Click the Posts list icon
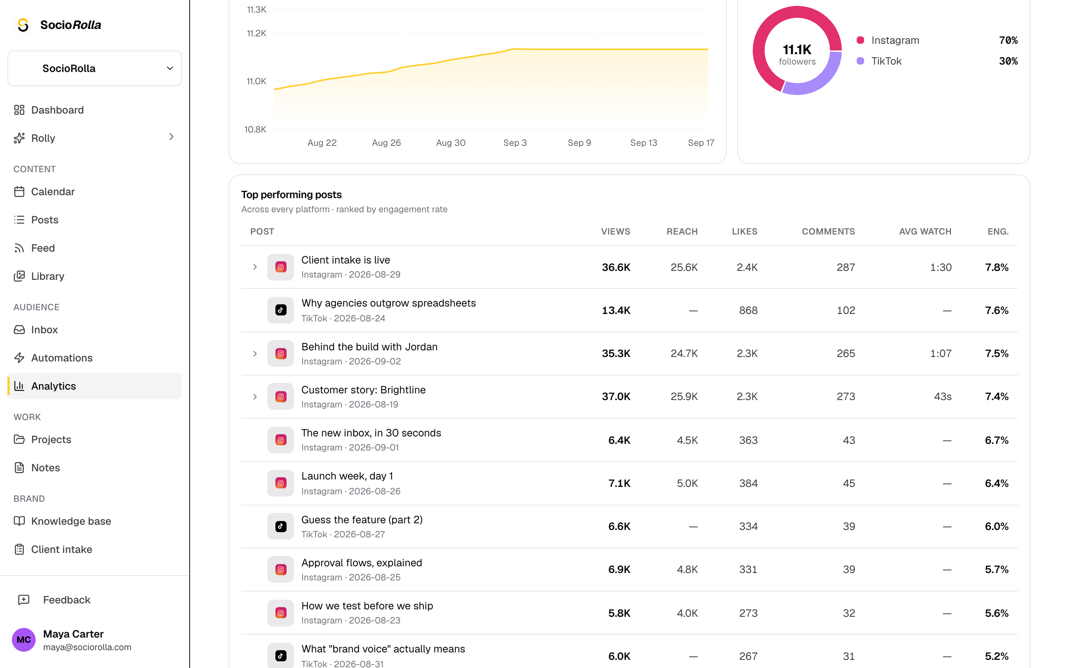1069x668 pixels. 19,220
